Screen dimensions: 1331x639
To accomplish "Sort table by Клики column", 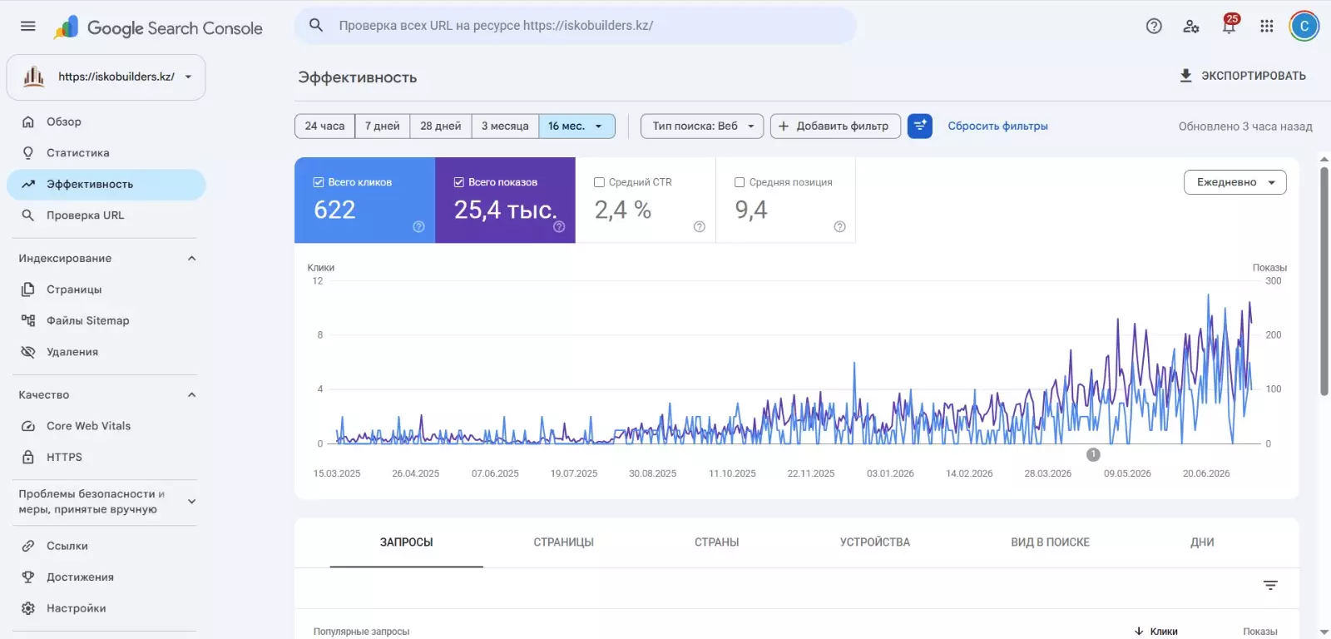I will [1157, 632].
